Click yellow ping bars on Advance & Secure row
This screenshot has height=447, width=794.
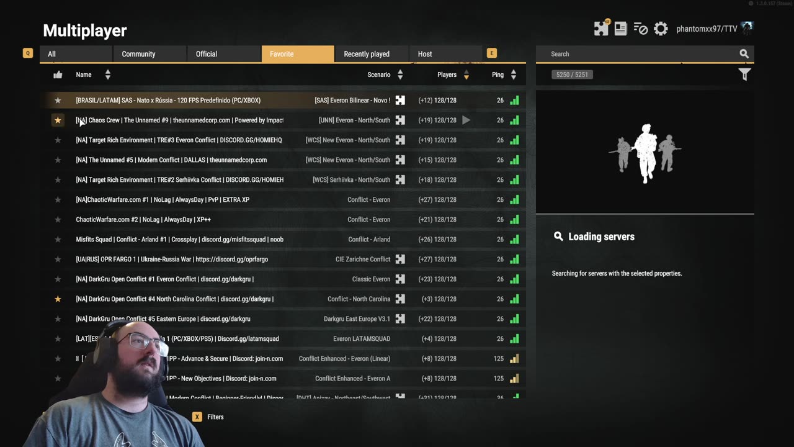coord(514,358)
